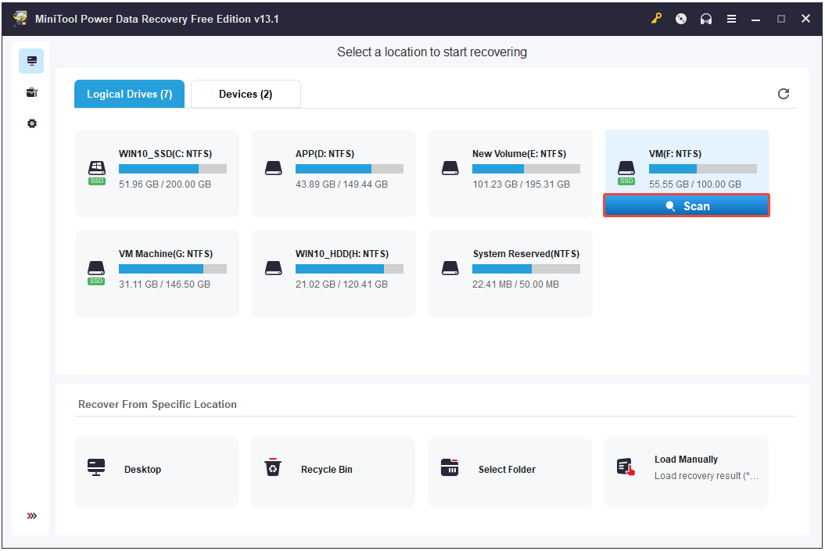Click APP(D: NTFS) drive name
Viewport: 825px width, 551px height.
(325, 154)
